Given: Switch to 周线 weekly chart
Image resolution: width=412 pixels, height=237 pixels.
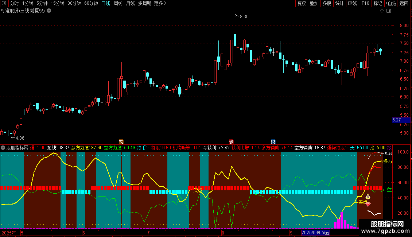Looking at the screenshot, I should pos(118,3).
